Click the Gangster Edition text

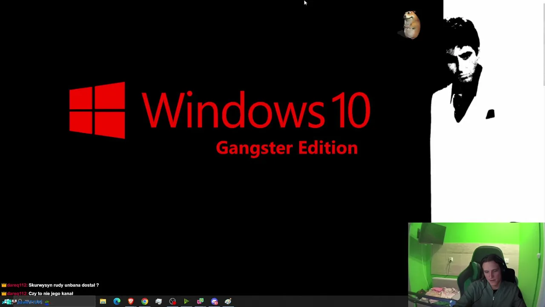(287, 148)
